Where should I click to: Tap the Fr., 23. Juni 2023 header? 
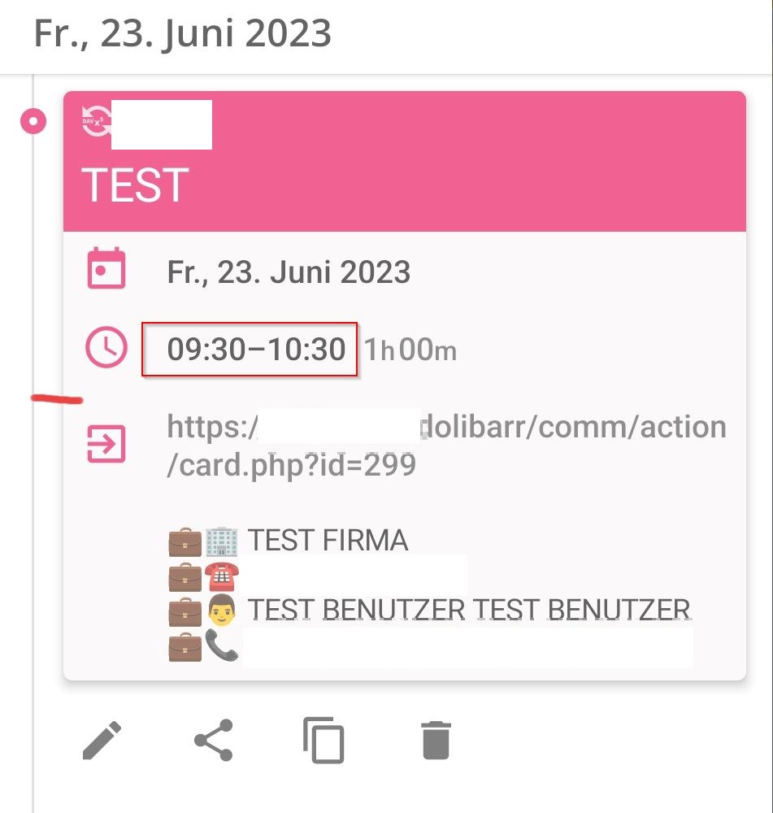183,33
